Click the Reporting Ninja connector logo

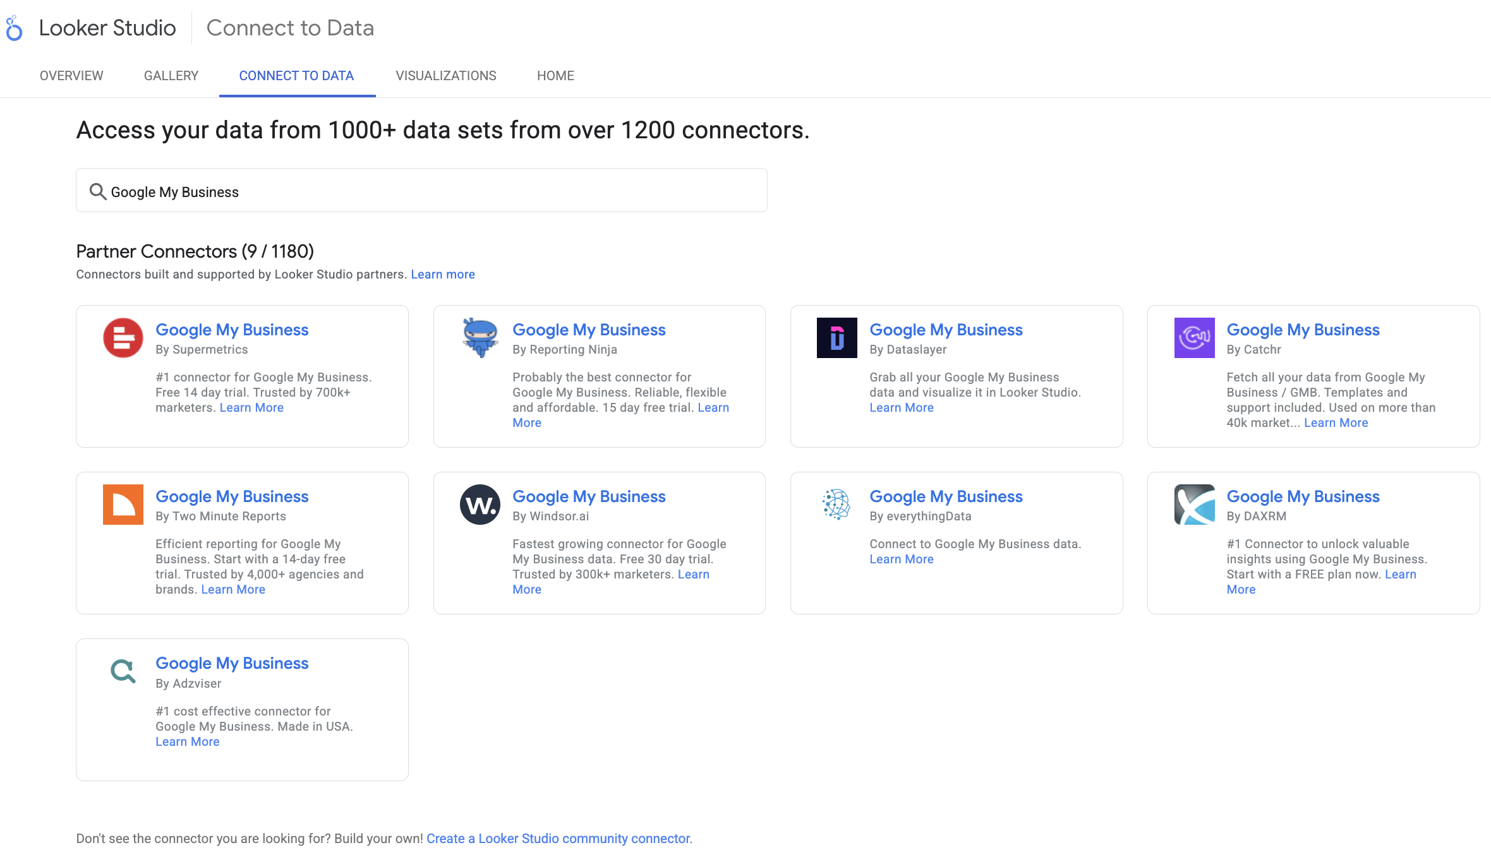[480, 338]
